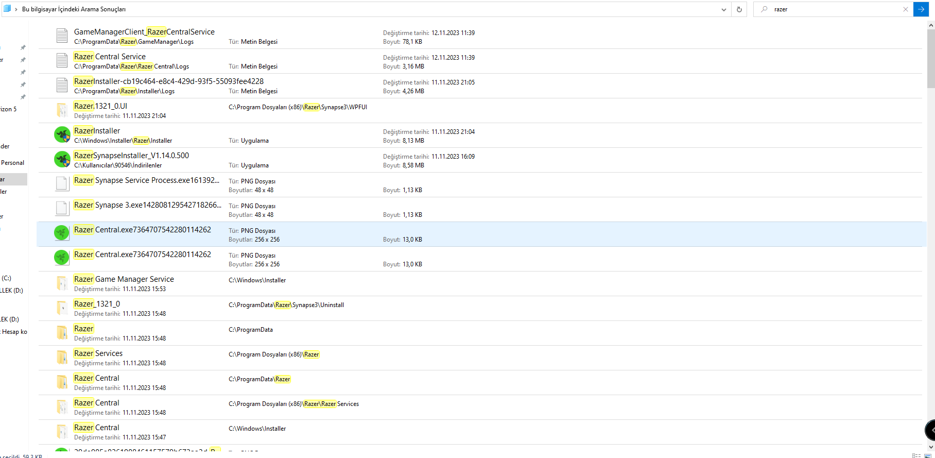The image size is (935, 458).
Task: Click the file name 'Razer Central Service'
Action: (110, 57)
